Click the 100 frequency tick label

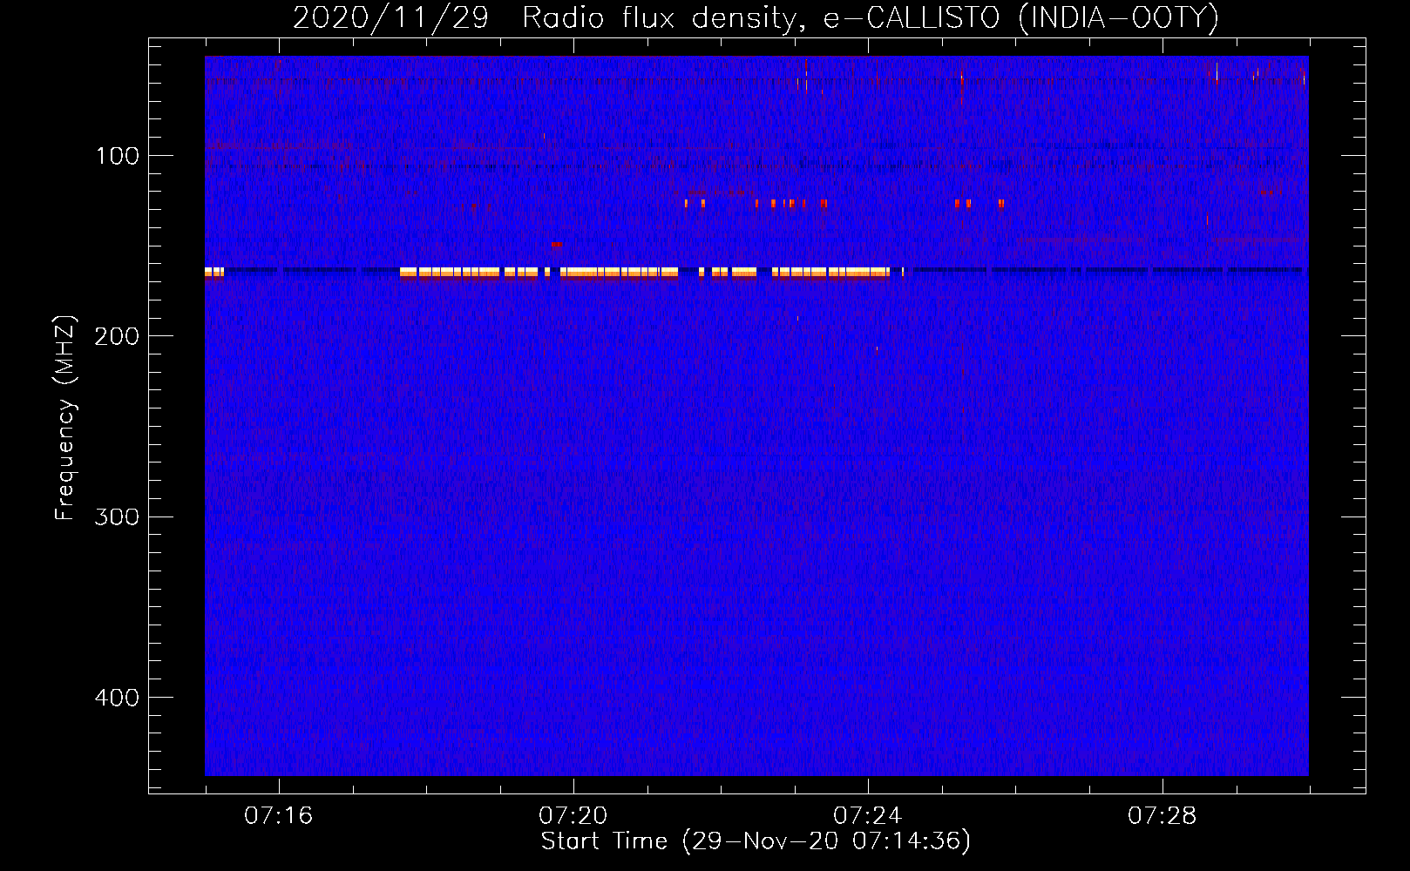pyautogui.click(x=118, y=156)
